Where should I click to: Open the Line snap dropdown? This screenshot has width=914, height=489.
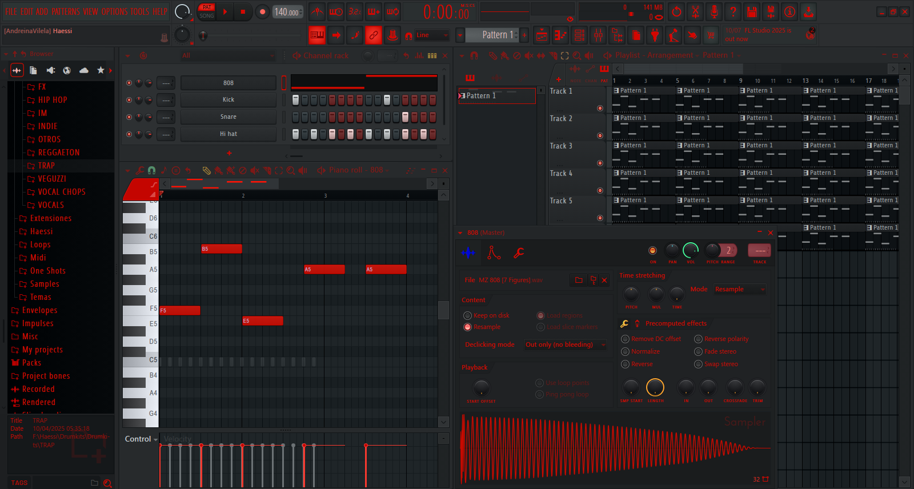pos(432,35)
